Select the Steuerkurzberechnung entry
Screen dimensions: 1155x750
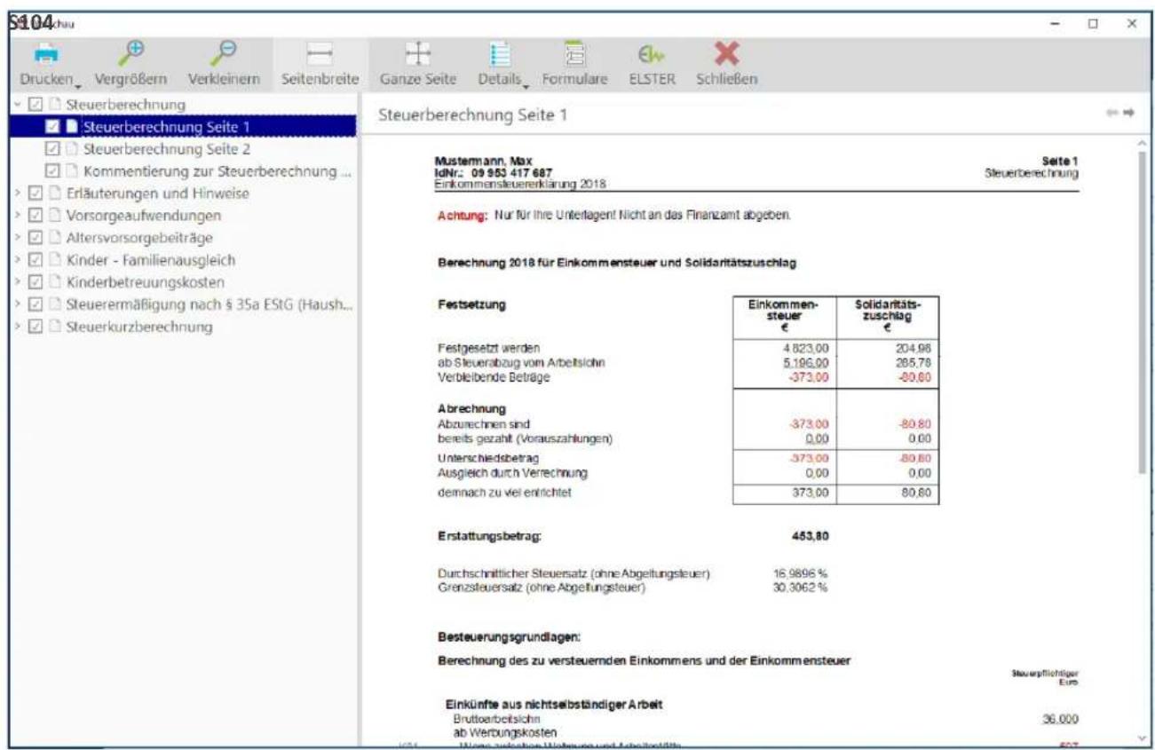coord(139,327)
